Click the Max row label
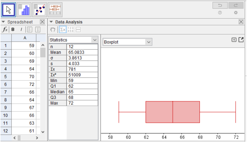247x143 pixels. (x=58, y=103)
